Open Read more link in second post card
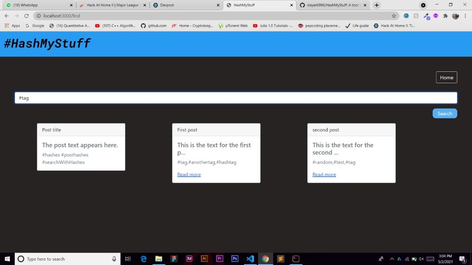 click(x=324, y=174)
